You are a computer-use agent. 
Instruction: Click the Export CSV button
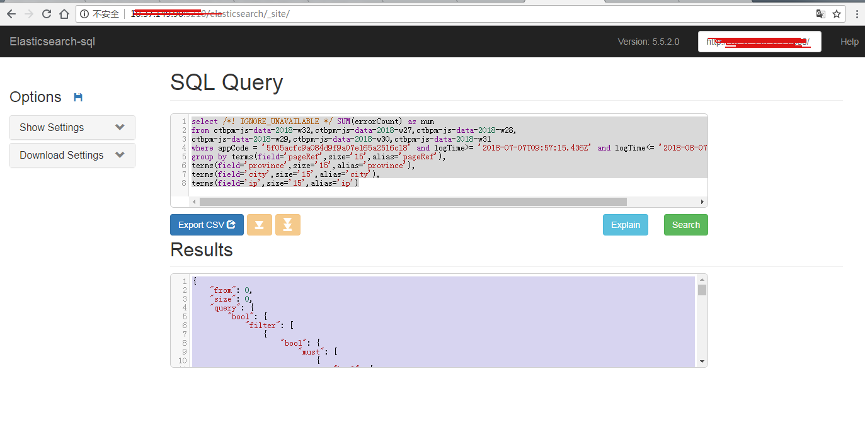click(207, 225)
